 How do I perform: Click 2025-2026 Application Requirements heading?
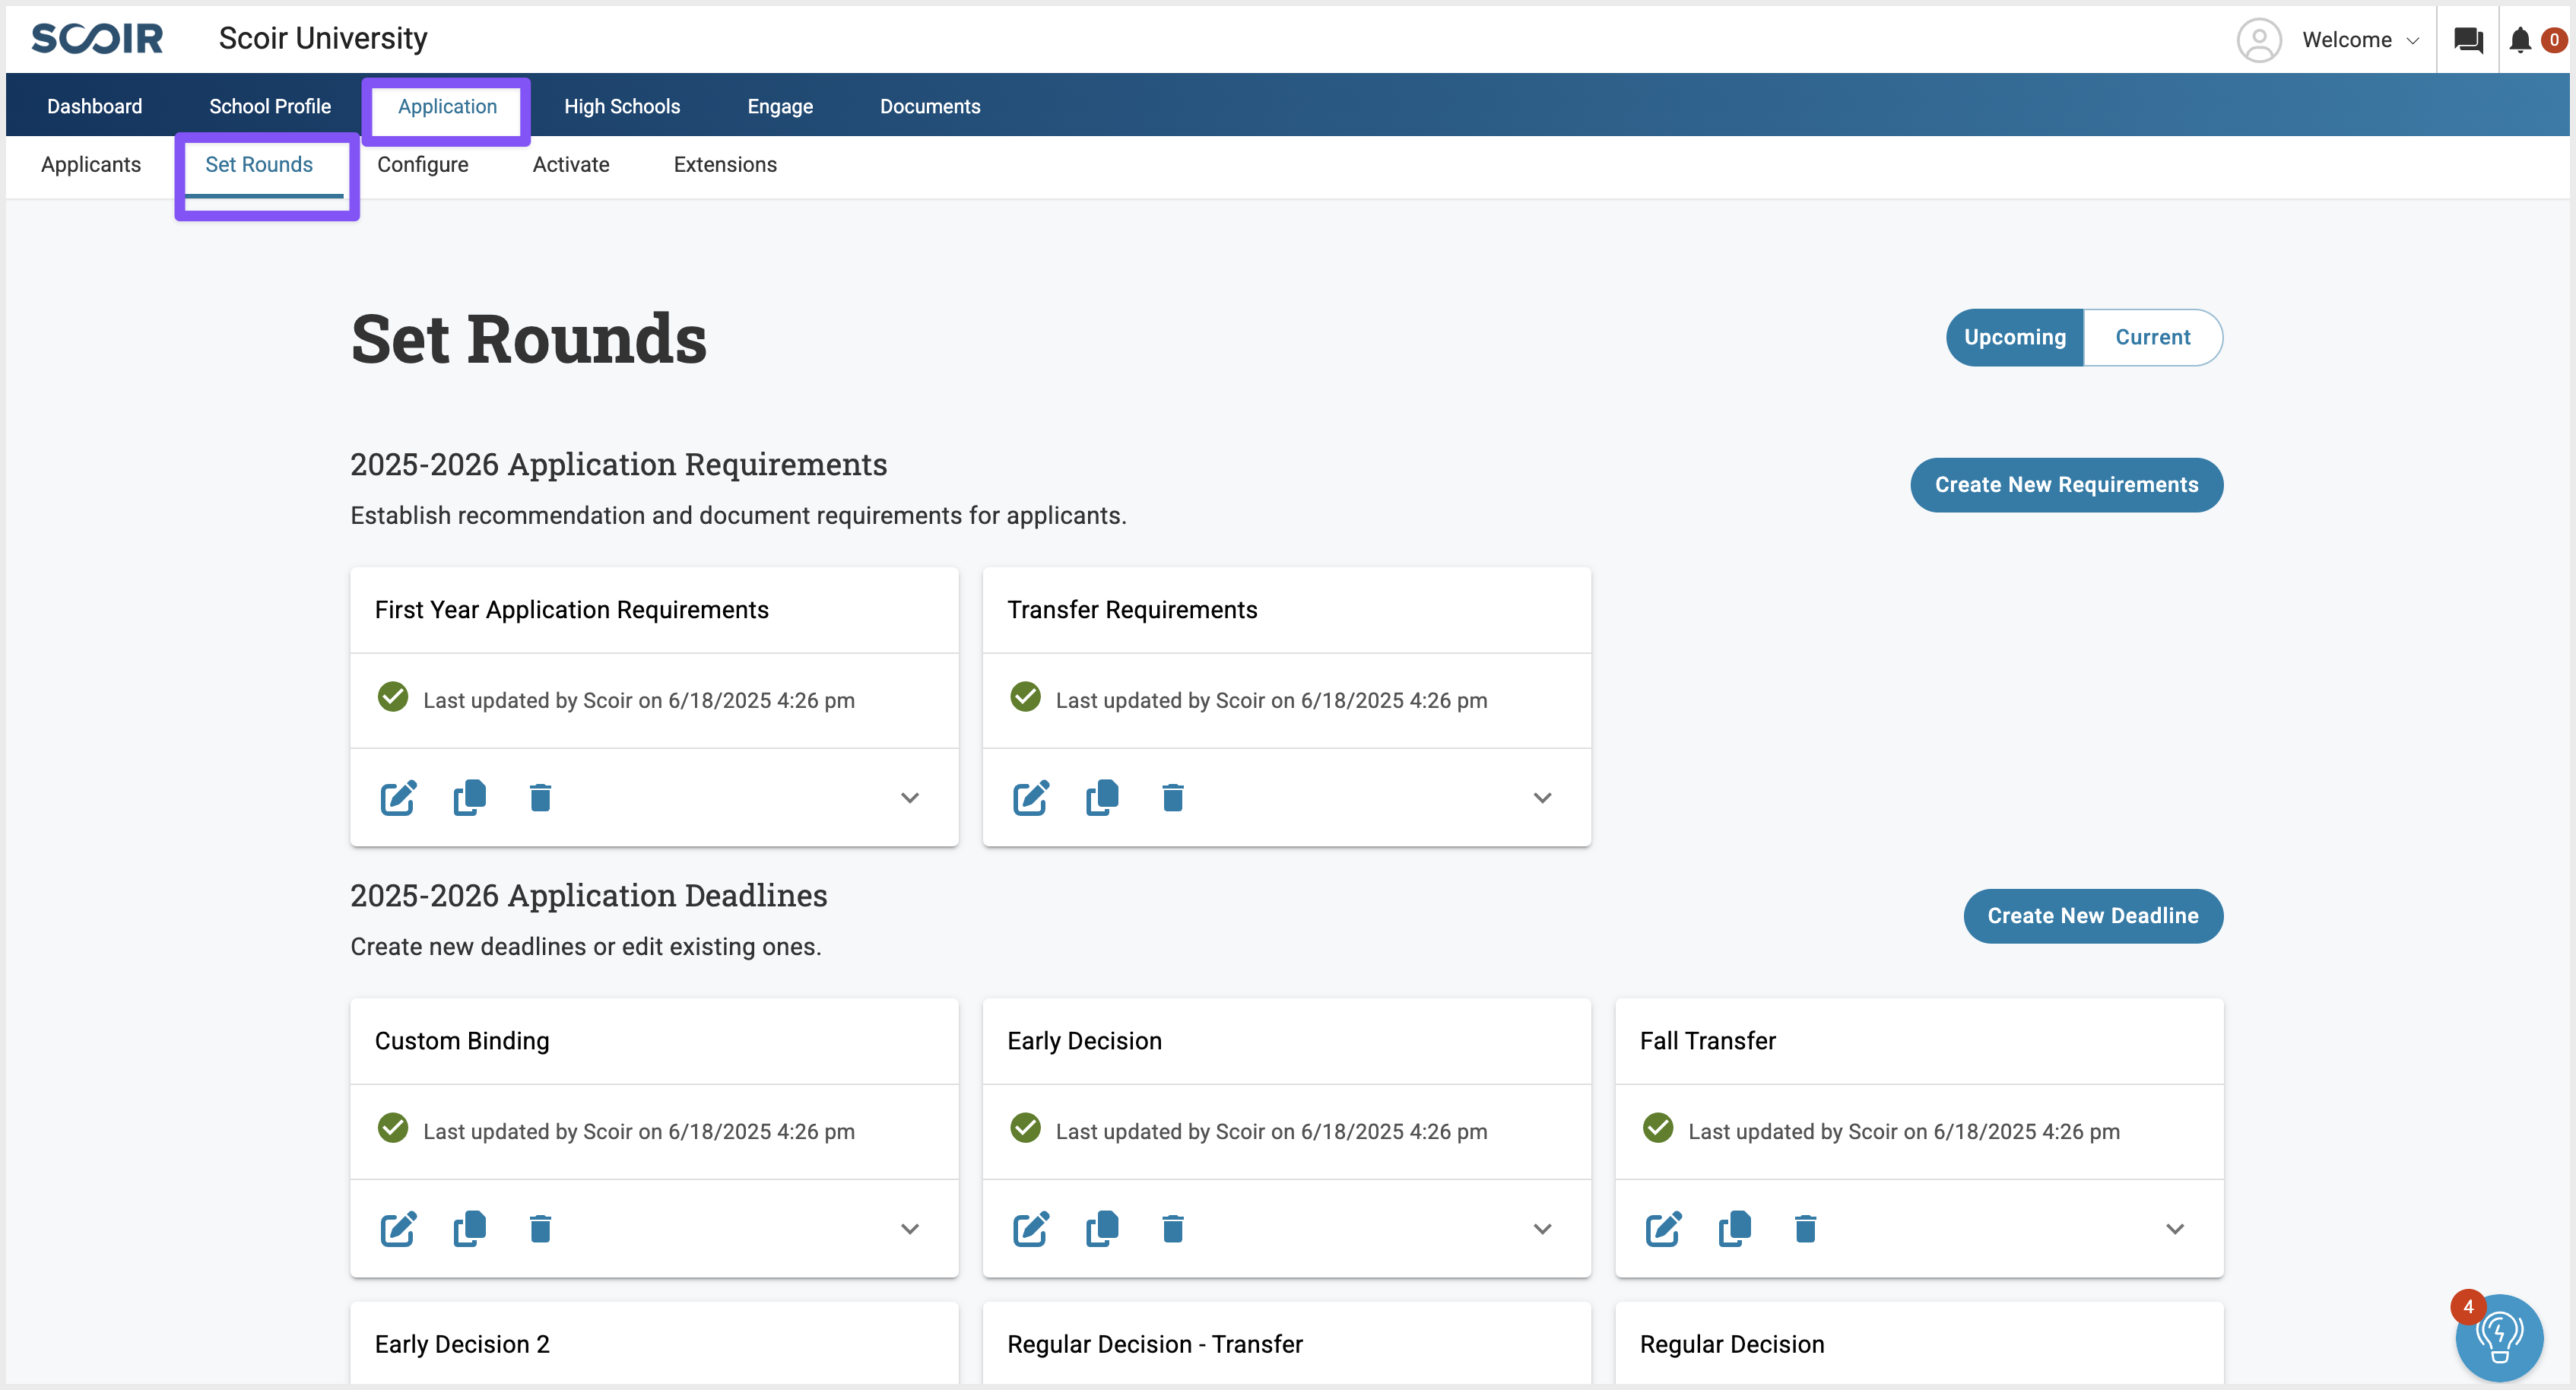(x=619, y=464)
